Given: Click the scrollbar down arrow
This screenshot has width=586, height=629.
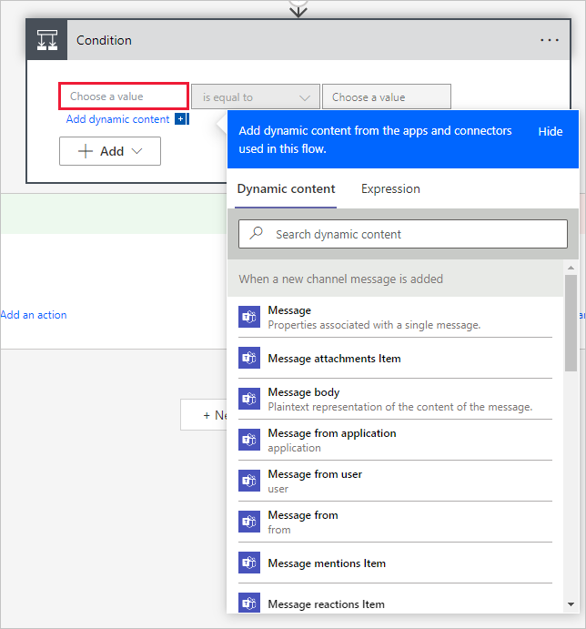Looking at the screenshot, I should [x=571, y=604].
